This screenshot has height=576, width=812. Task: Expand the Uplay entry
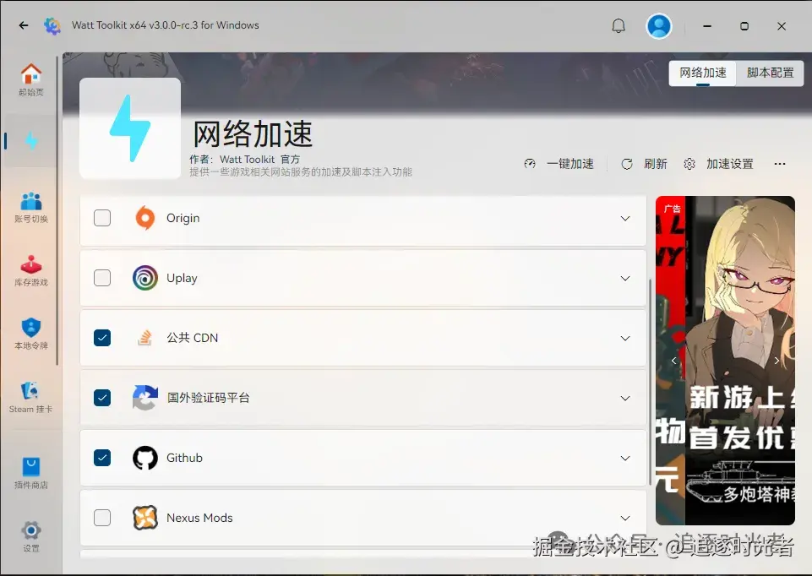[x=624, y=277]
